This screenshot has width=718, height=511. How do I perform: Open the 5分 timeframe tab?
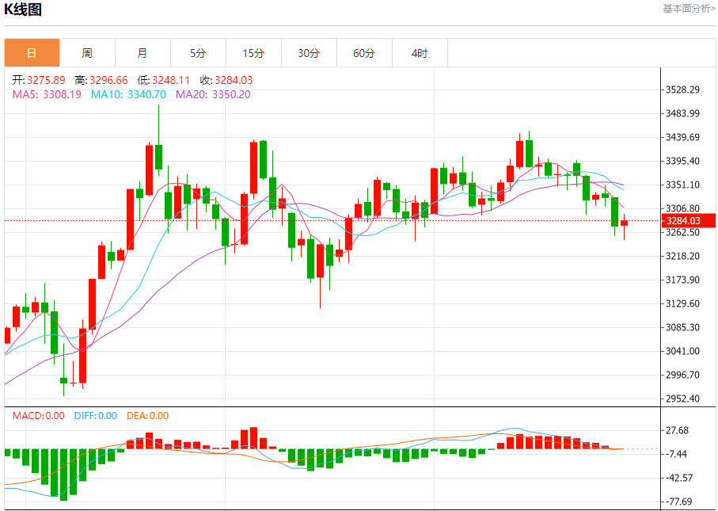(198, 53)
